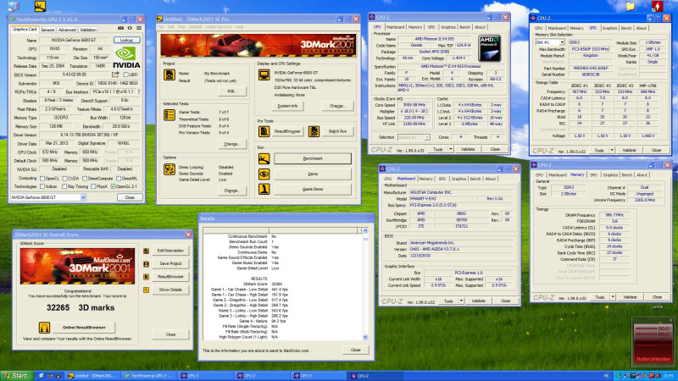
Task: Click the Details window scroll up arrow
Action: click(365, 230)
